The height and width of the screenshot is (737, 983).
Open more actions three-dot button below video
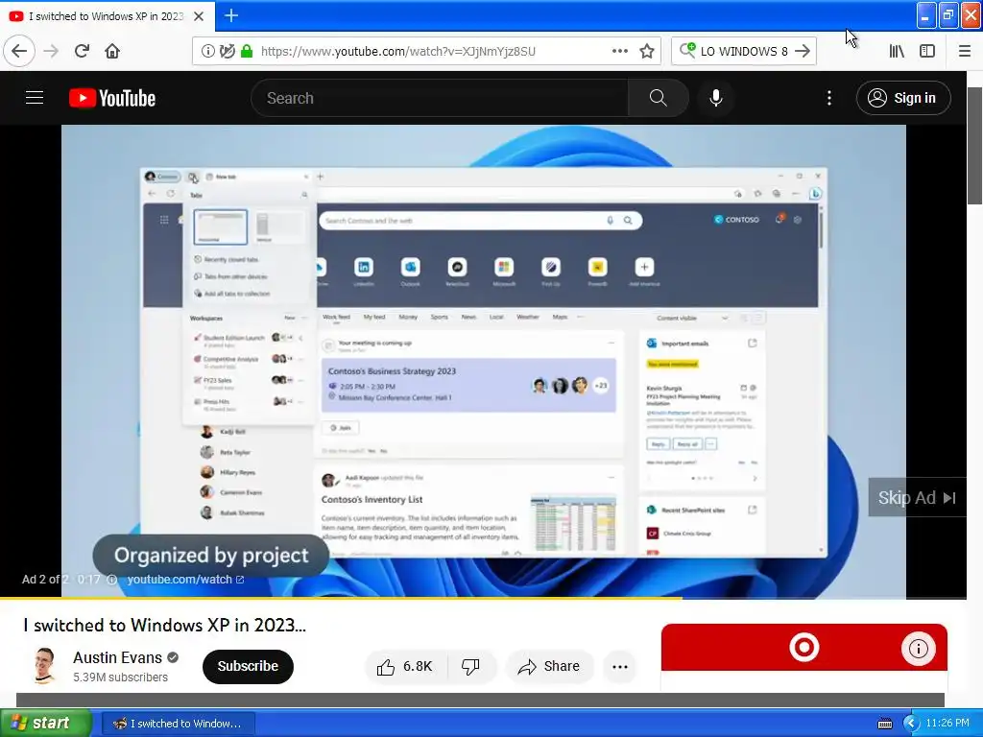point(620,666)
